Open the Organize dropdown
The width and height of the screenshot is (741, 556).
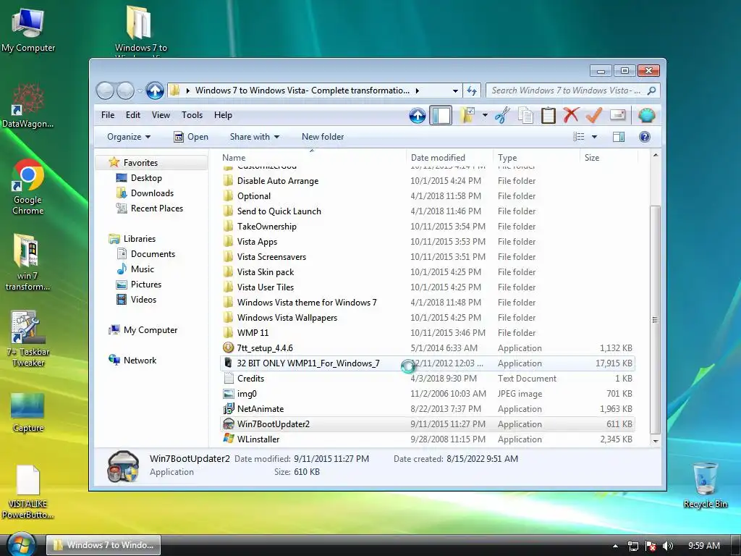[129, 137]
